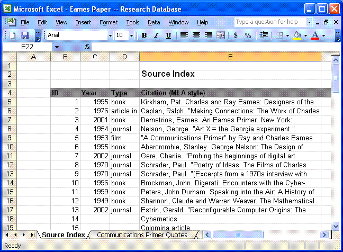Click vertical scrollbar up arrow
The image size is (343, 252).
336,60
